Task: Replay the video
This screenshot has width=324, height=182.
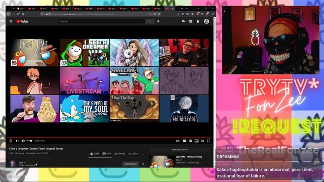Action: [x=11, y=141]
